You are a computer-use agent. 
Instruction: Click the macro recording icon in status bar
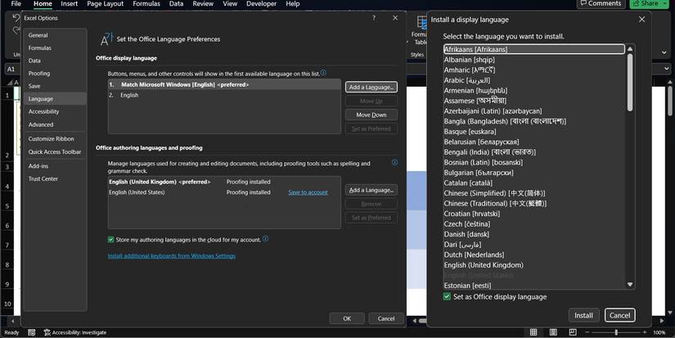pyautogui.click(x=32, y=332)
